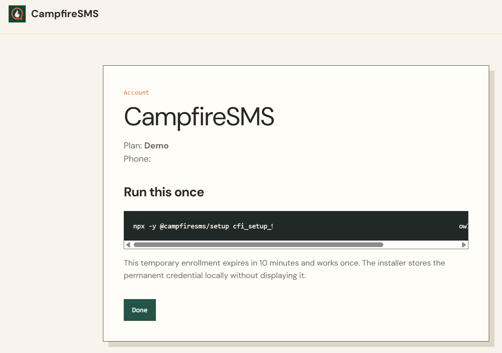Image resolution: width=502 pixels, height=353 pixels.
Task: Click the large CampfireSMS page heading
Action: pyautogui.click(x=199, y=117)
